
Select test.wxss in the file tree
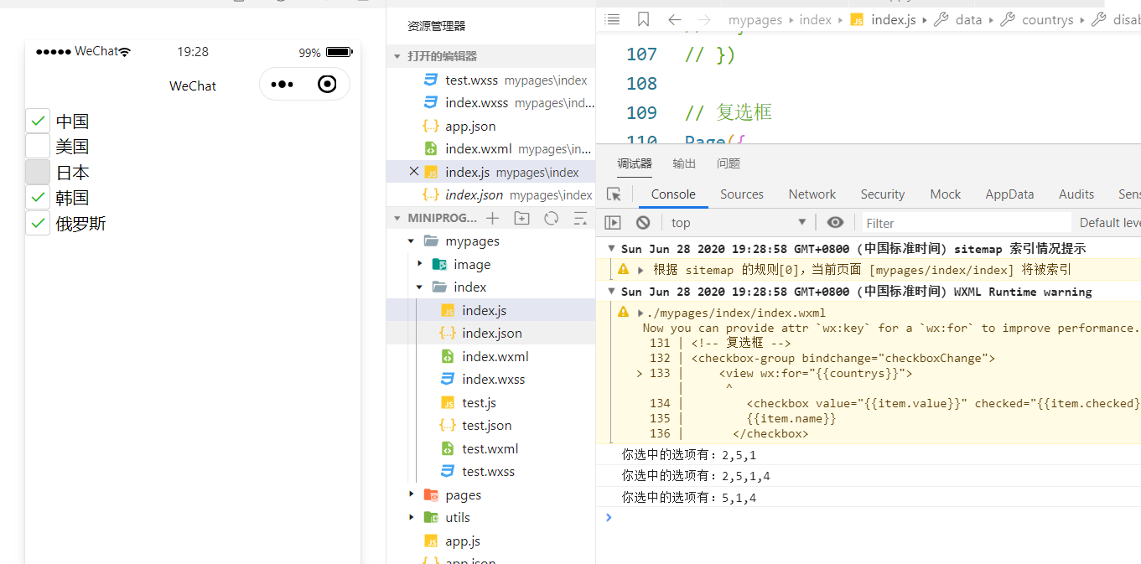pos(490,471)
